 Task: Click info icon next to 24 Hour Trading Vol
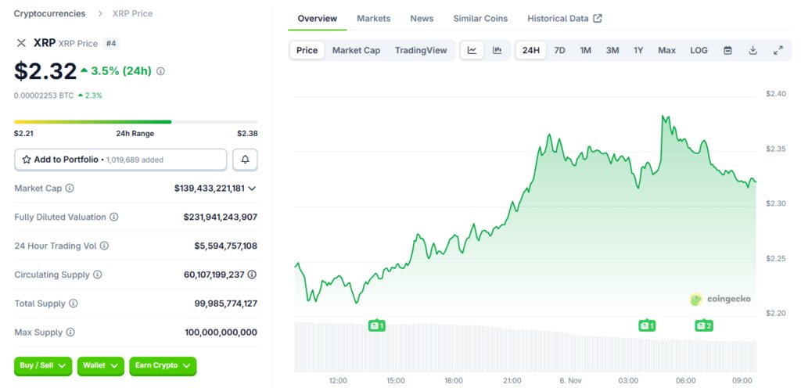104,246
